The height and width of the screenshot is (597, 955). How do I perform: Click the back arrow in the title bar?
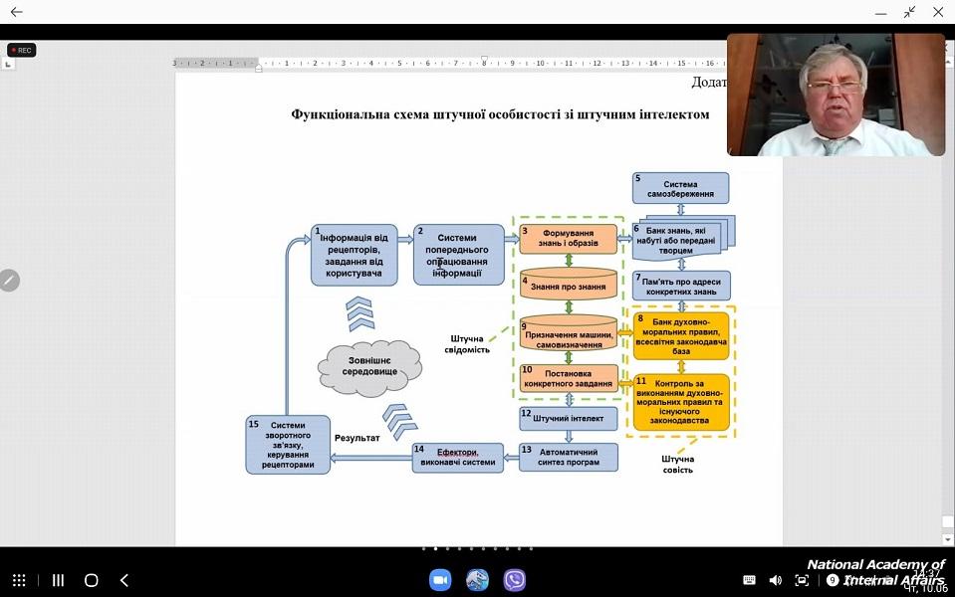(x=16, y=12)
